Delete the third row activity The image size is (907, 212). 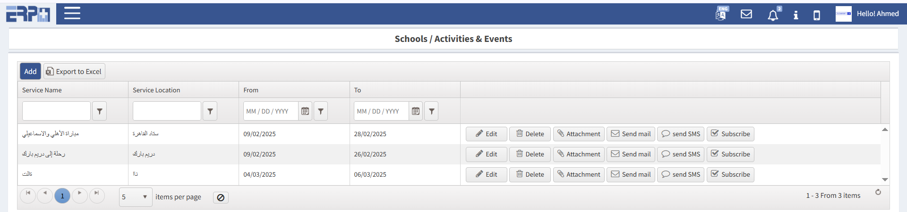tap(530, 174)
